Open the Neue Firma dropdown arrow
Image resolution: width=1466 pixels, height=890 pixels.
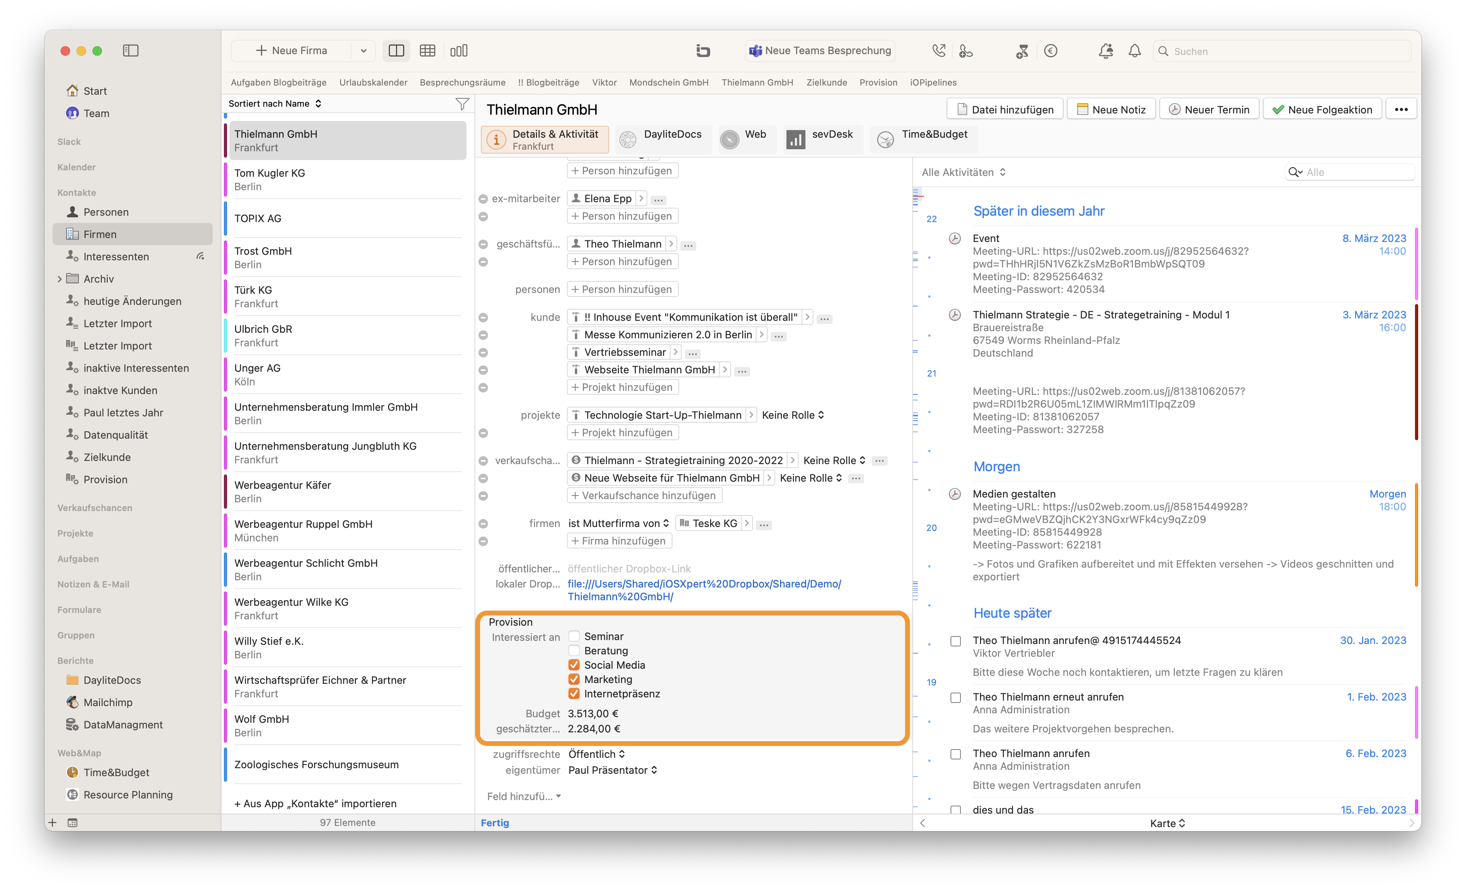pos(363,51)
